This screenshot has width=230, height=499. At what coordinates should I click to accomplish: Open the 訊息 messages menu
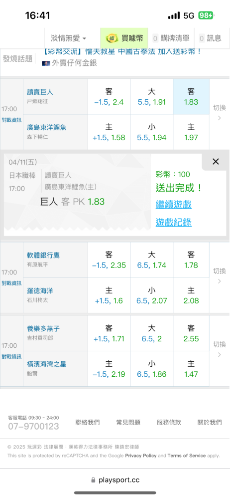(210, 38)
